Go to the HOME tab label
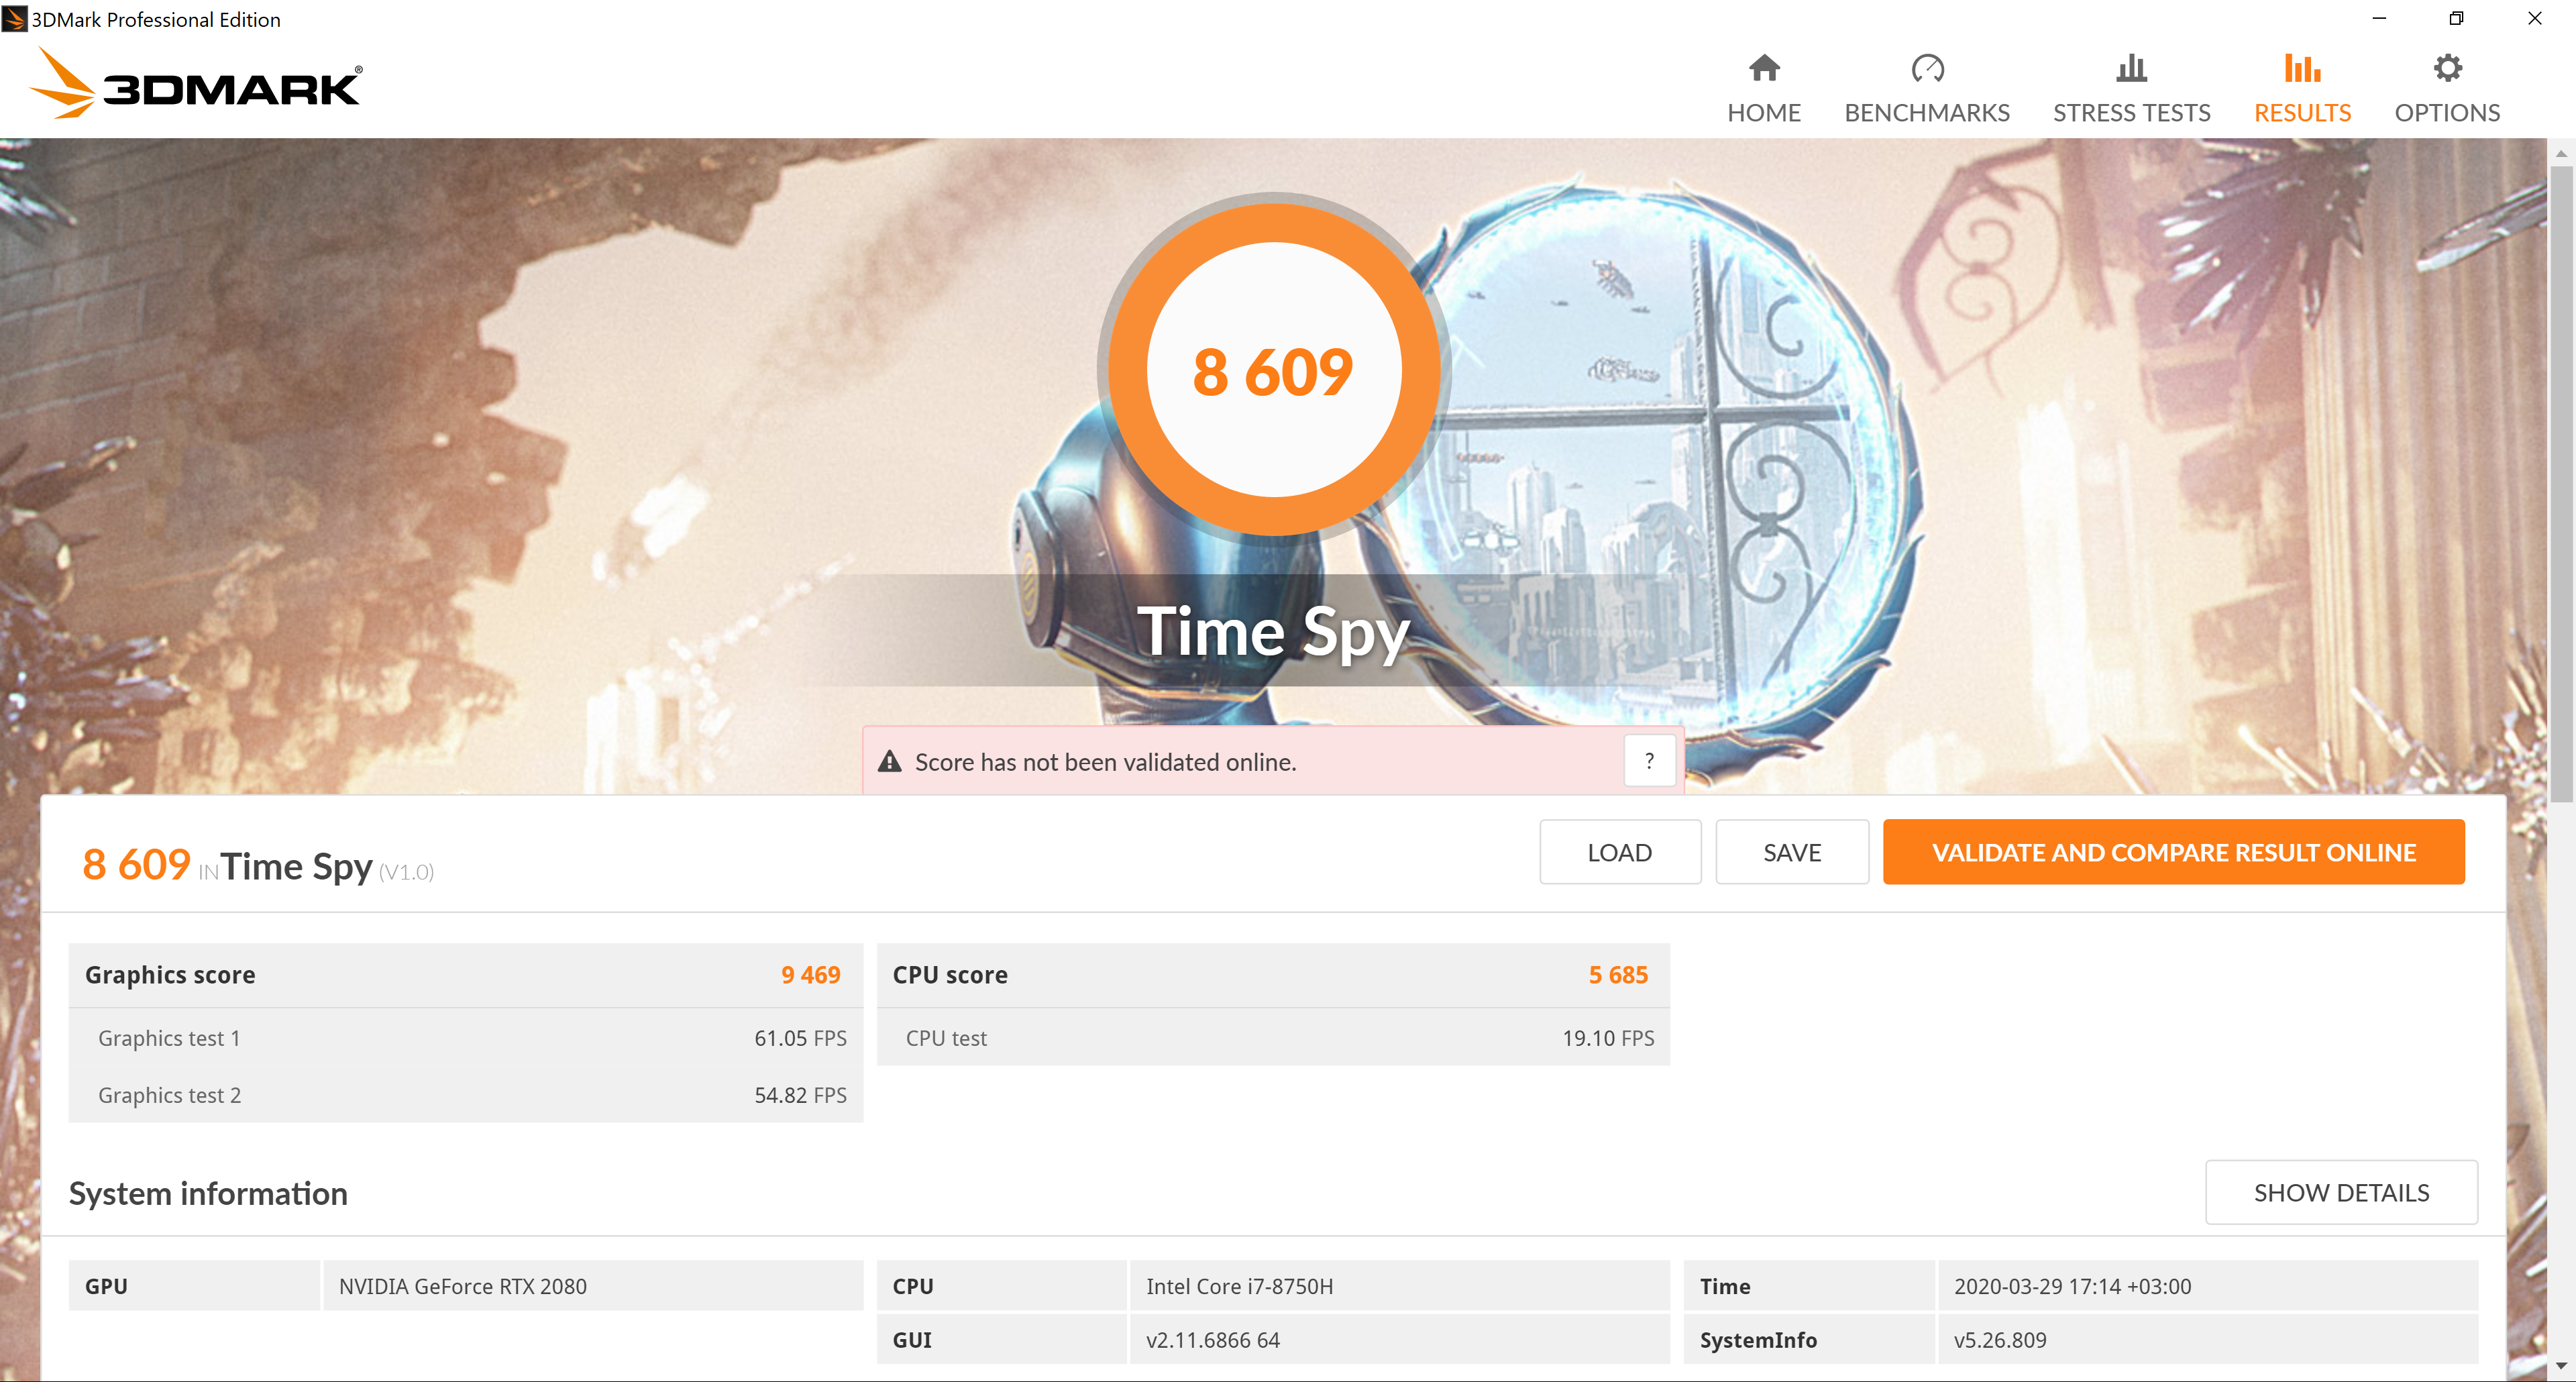The image size is (2576, 1382). [1764, 113]
